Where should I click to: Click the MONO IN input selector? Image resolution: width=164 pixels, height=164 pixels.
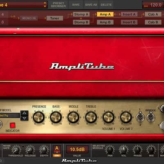[29, 18]
